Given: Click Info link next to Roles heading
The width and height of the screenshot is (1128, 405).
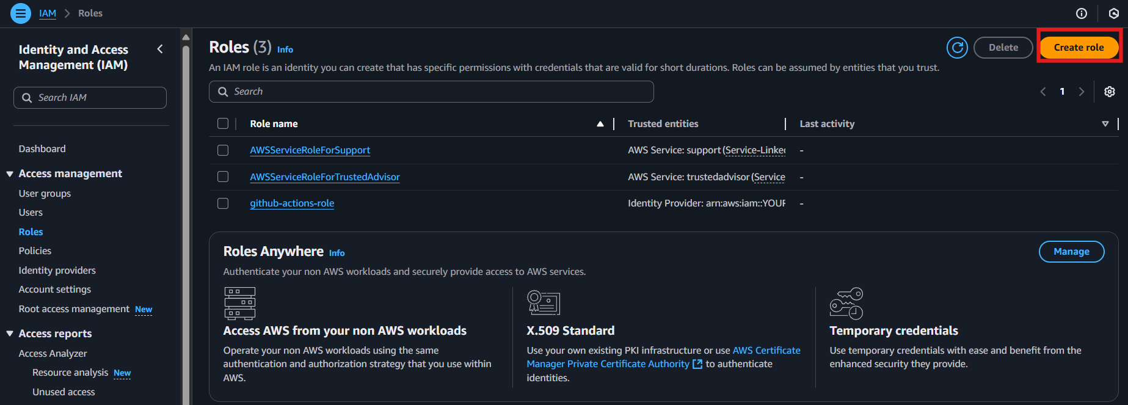Looking at the screenshot, I should point(285,49).
